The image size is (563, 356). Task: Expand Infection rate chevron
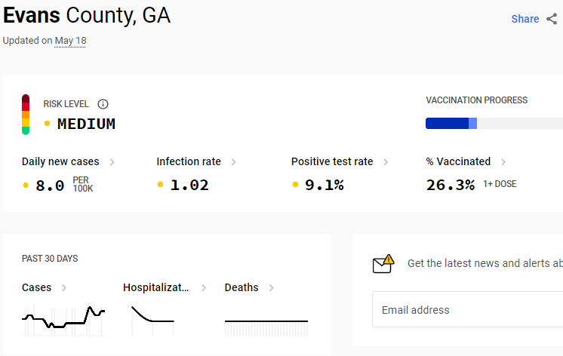coord(233,162)
